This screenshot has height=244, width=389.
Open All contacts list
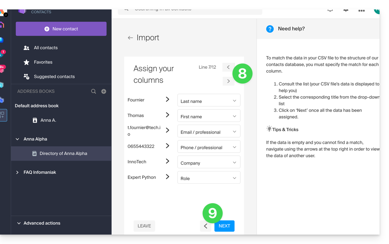[46, 48]
